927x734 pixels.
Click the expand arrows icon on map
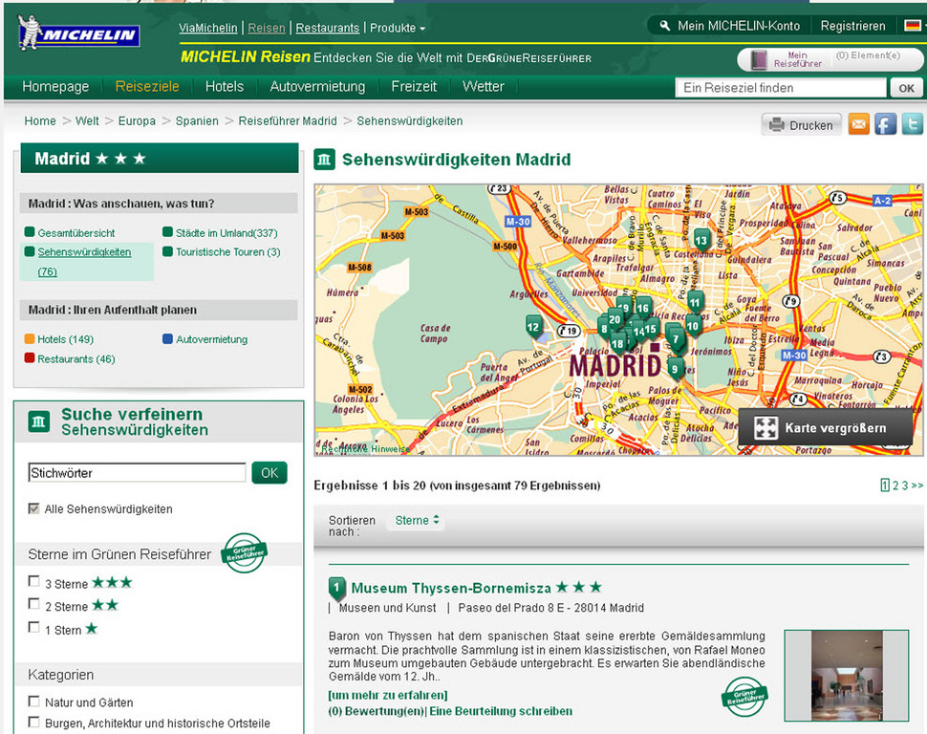point(765,428)
